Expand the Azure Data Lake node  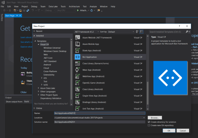point(38,88)
